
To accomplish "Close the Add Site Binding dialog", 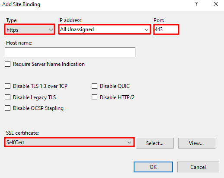I will click(x=216, y=4).
